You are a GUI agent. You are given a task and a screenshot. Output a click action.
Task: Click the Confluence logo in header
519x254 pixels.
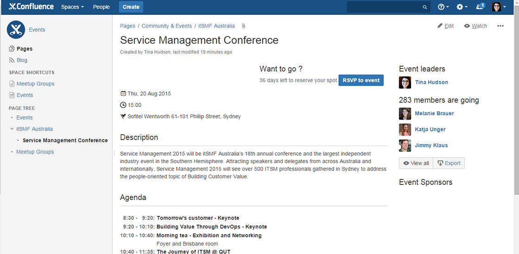click(x=31, y=6)
